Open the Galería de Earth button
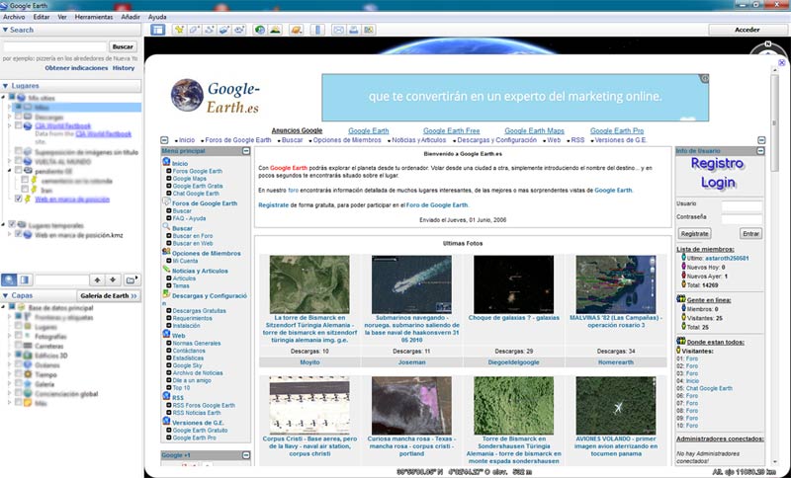Viewport: 791px width, 478px height. [x=108, y=295]
